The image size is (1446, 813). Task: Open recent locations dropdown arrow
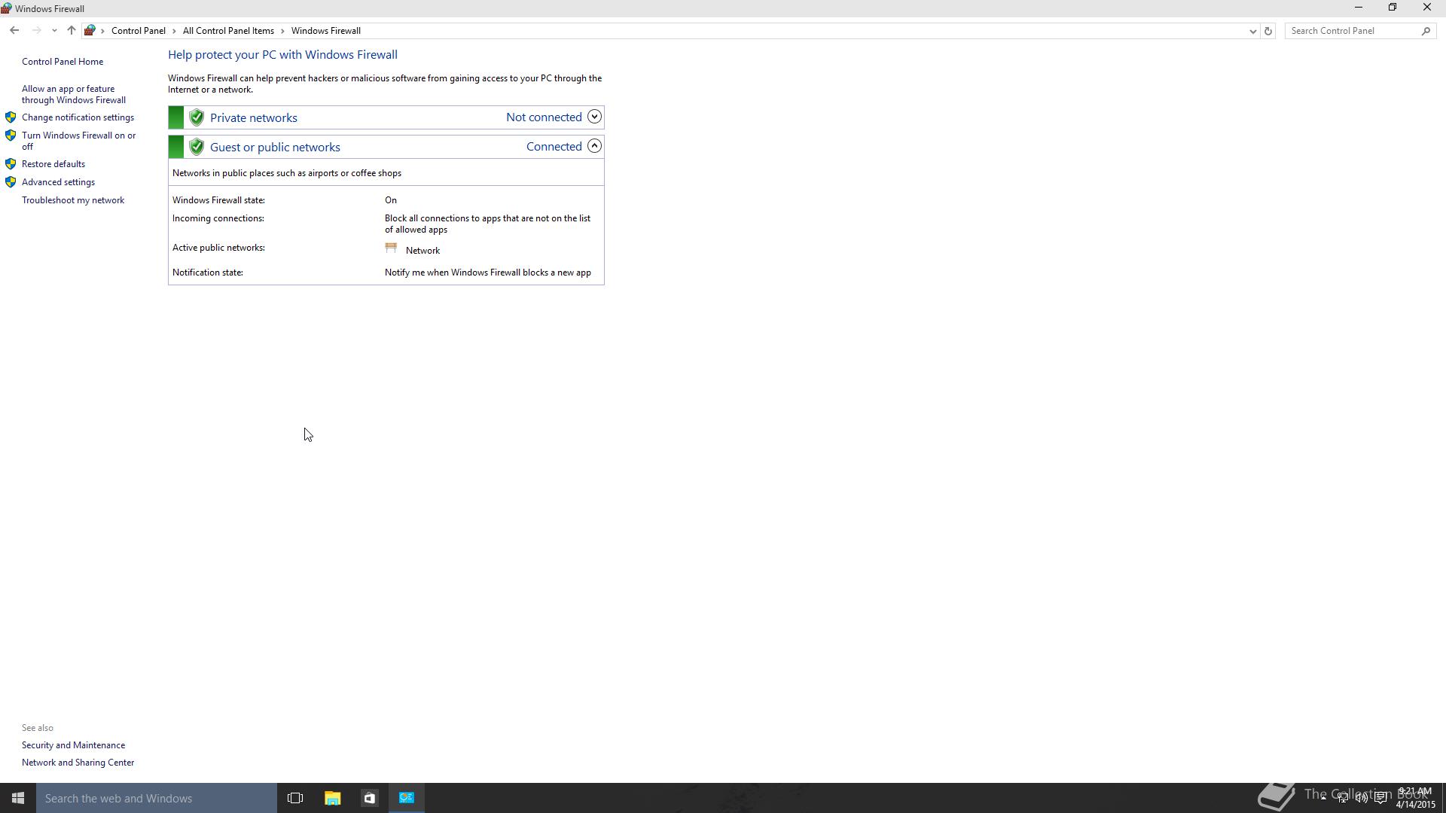point(54,31)
